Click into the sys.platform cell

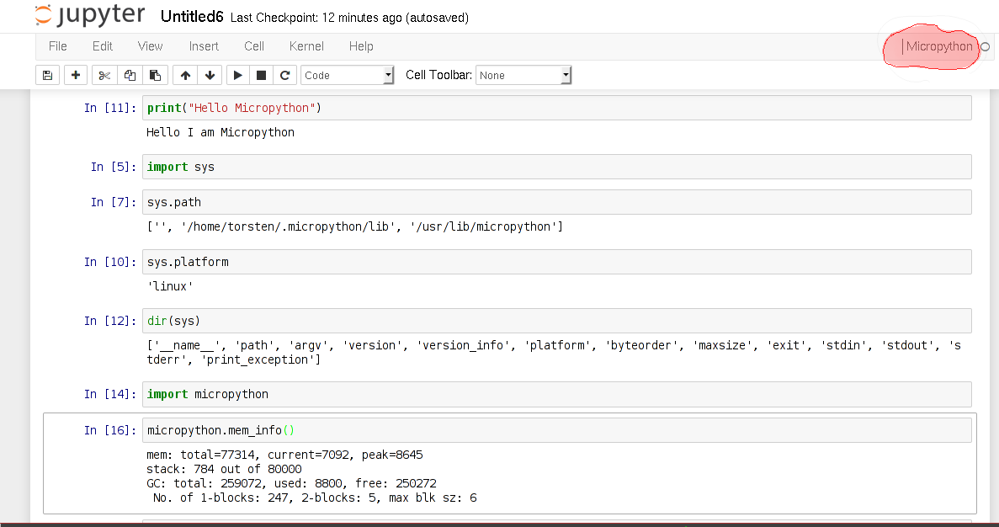tap(557, 262)
